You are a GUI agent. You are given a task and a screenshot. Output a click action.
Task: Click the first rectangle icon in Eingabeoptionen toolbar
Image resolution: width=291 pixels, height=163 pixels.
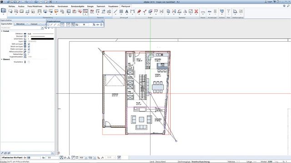[48, 24]
